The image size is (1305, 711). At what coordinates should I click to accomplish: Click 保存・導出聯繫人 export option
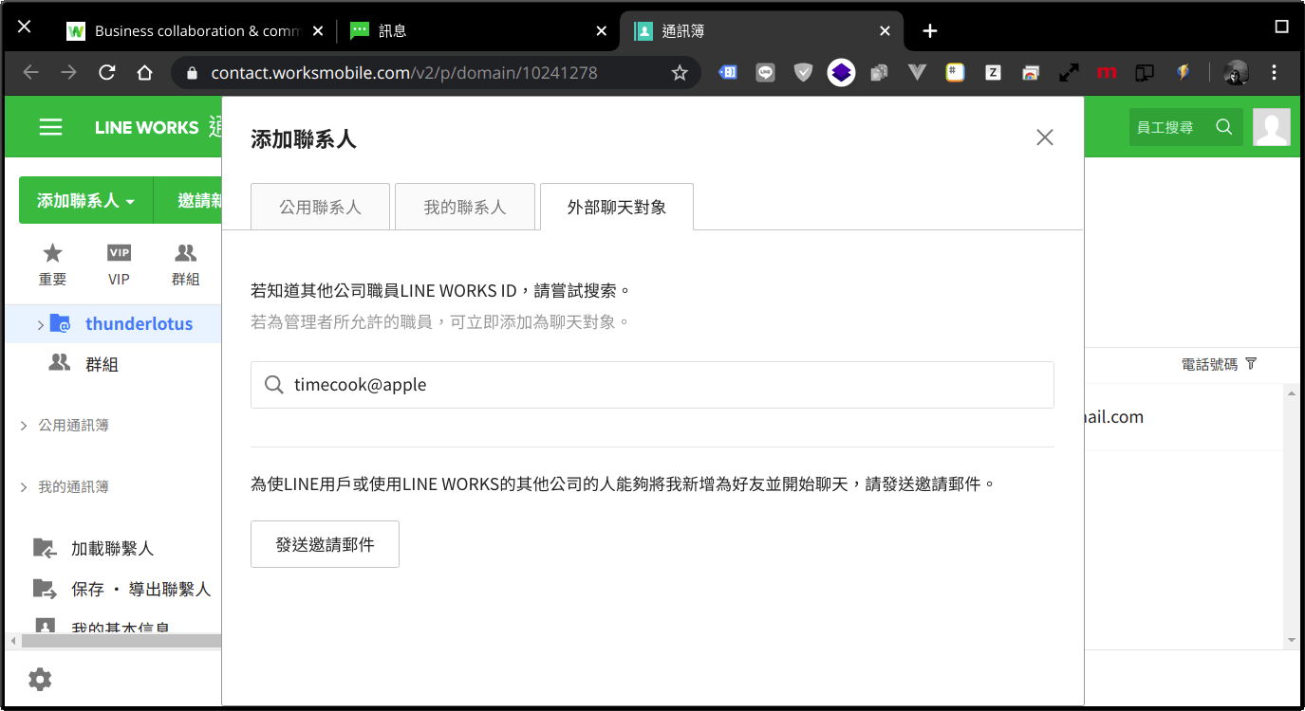click(x=141, y=590)
